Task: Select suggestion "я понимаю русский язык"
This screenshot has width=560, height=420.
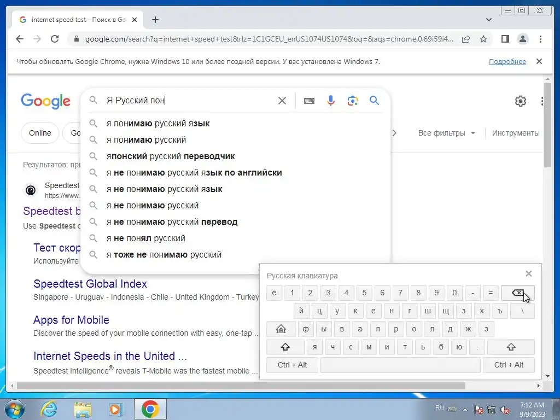Action: pos(236,124)
